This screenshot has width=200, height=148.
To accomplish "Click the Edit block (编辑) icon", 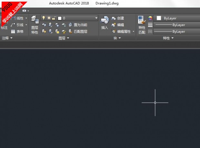I will pos(114,25).
